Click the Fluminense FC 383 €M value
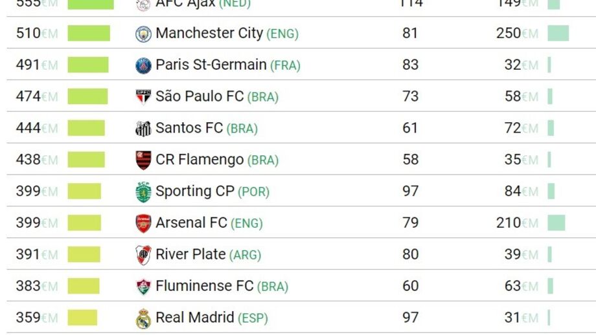Screen dimensions: 596x335 29,286
